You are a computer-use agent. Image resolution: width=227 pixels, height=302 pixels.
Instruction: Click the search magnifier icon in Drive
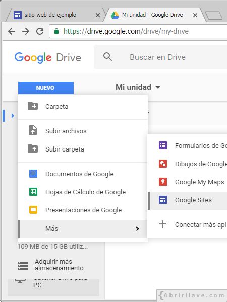pos(107,57)
